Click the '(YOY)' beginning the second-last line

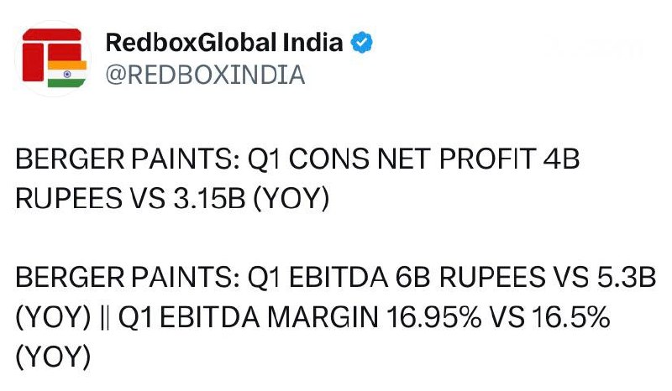click(53, 317)
